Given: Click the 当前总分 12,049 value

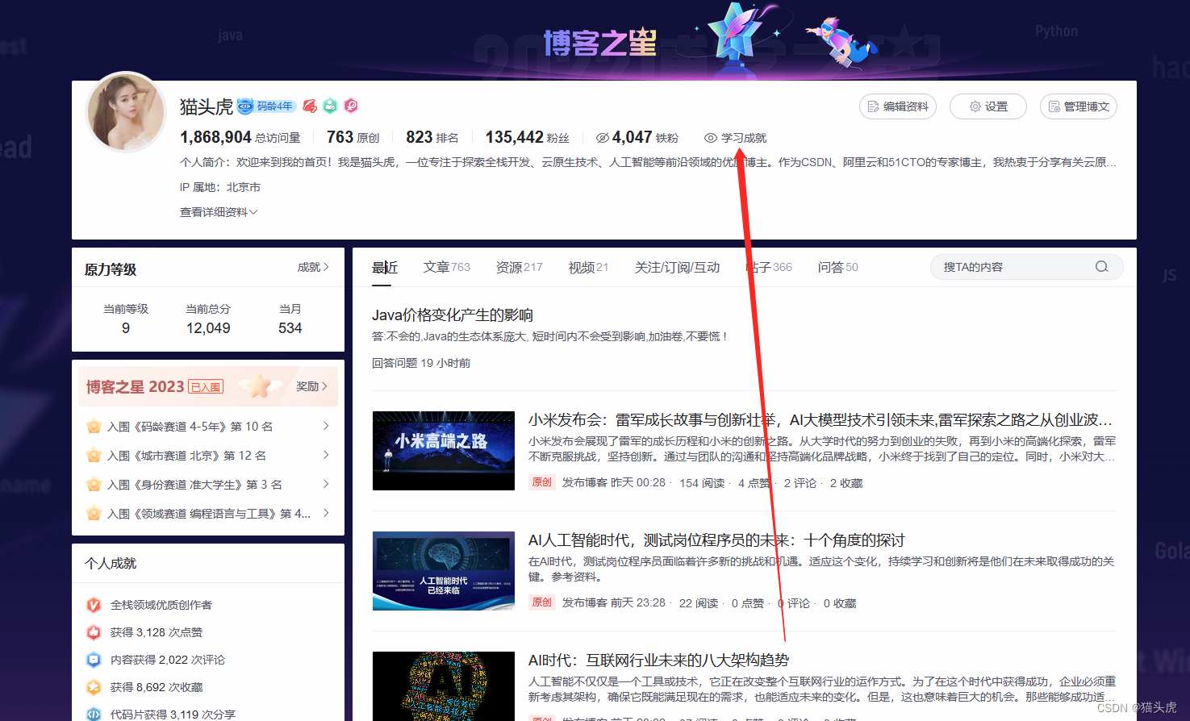Looking at the screenshot, I should 208,328.
